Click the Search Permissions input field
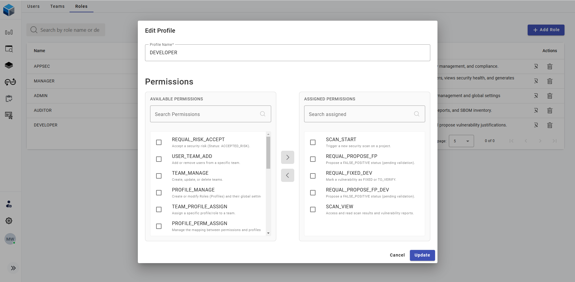 (207, 114)
